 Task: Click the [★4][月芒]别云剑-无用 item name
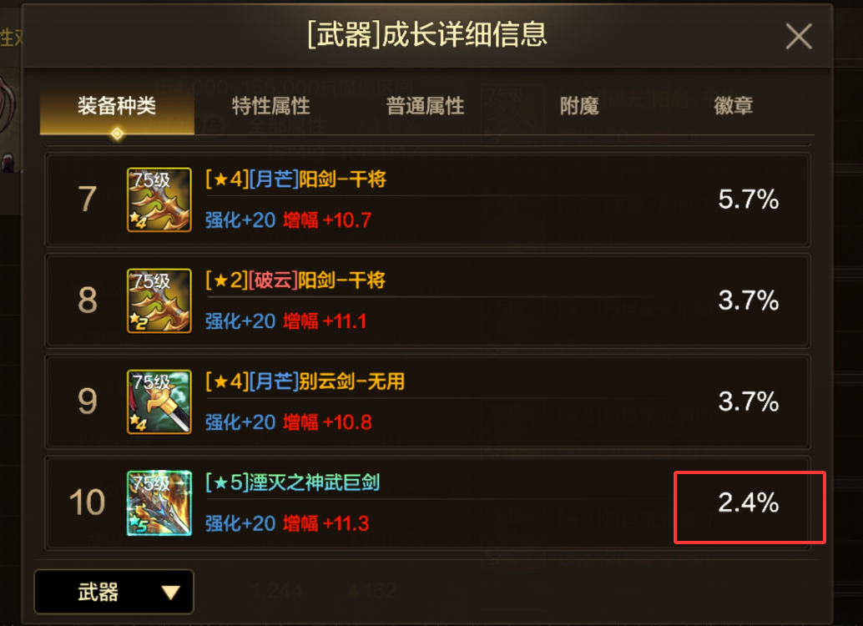tap(305, 381)
